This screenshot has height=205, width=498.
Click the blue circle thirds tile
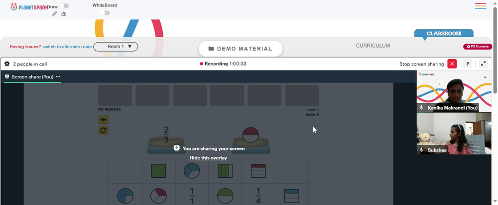(192, 171)
